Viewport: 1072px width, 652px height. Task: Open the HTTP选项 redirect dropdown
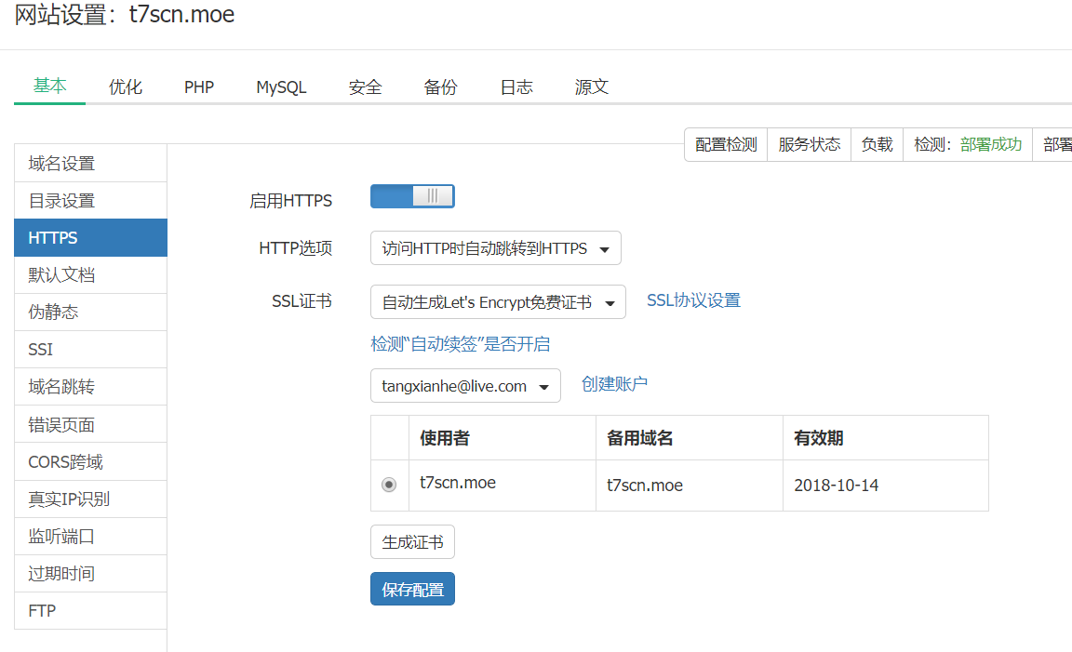pyautogui.click(x=495, y=248)
